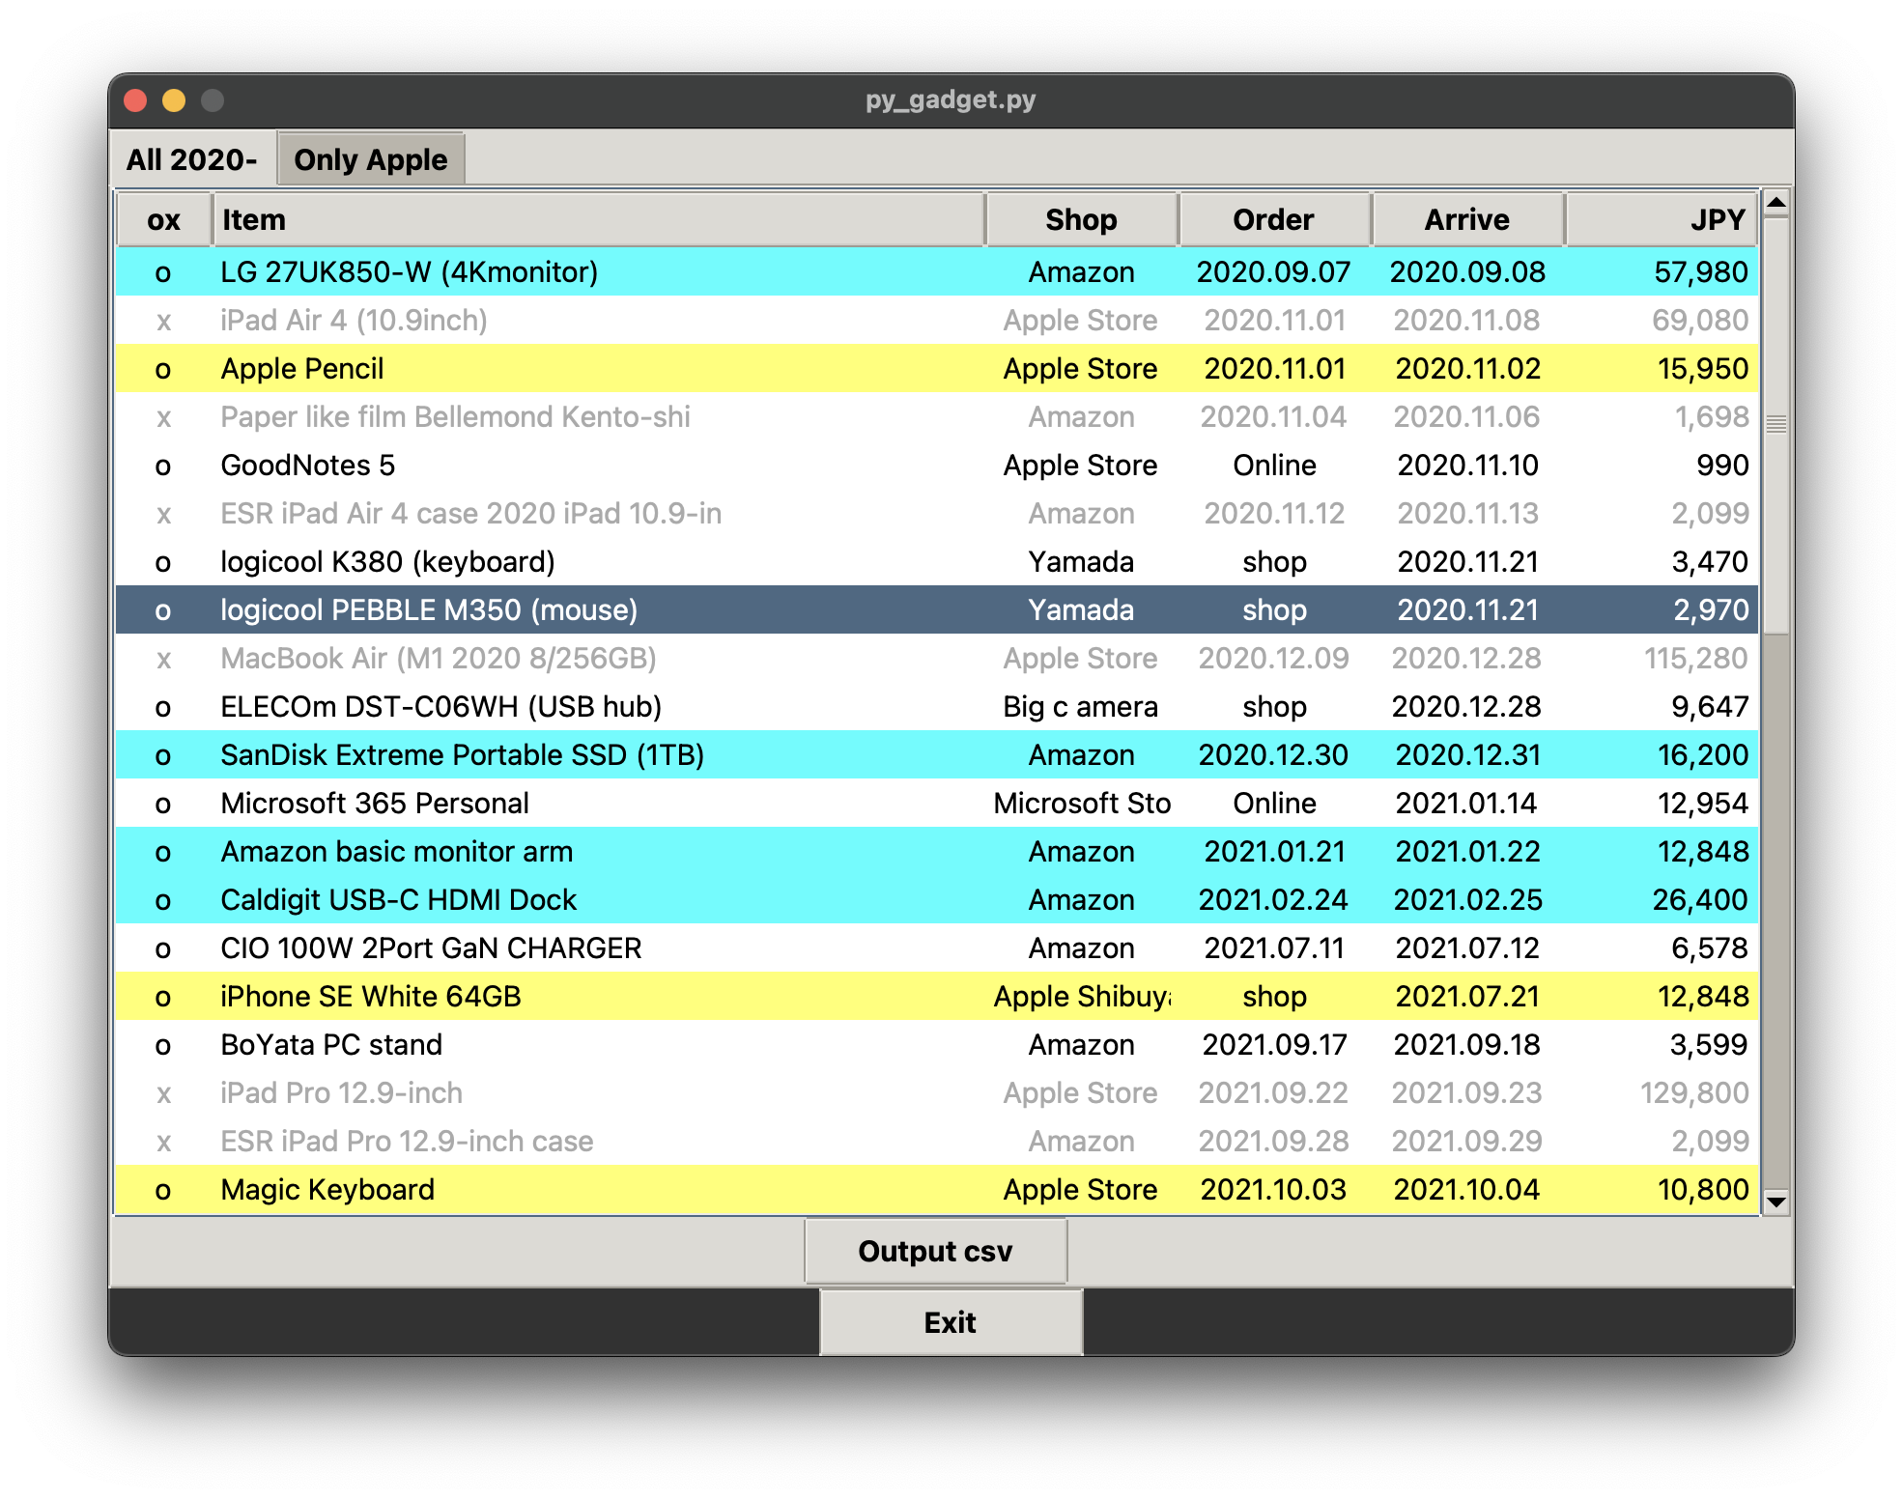Select the "Apple Pencil" row
Image resolution: width=1903 pixels, height=1499 pixels.
tap(676, 368)
